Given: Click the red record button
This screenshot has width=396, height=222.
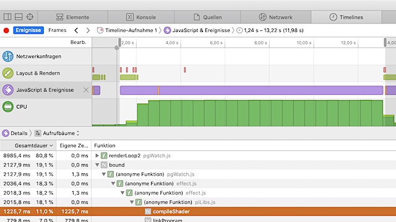Looking at the screenshot, I should [6, 30].
